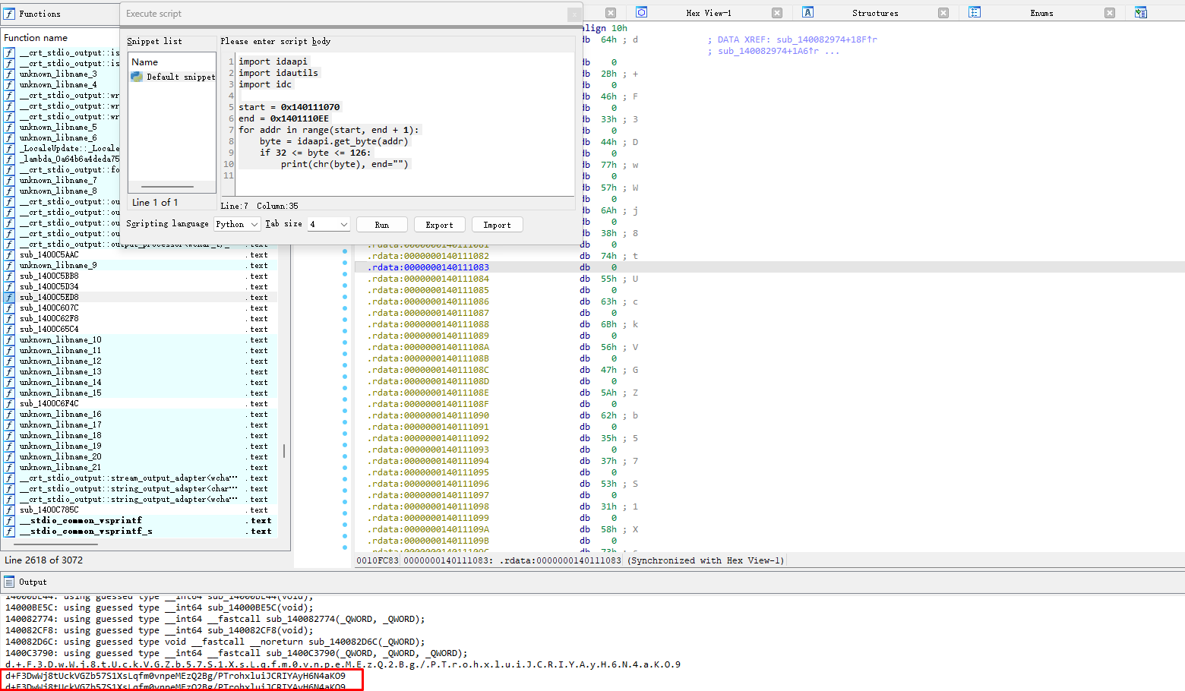
Task: Click the Enums tab icon
Action: point(975,12)
